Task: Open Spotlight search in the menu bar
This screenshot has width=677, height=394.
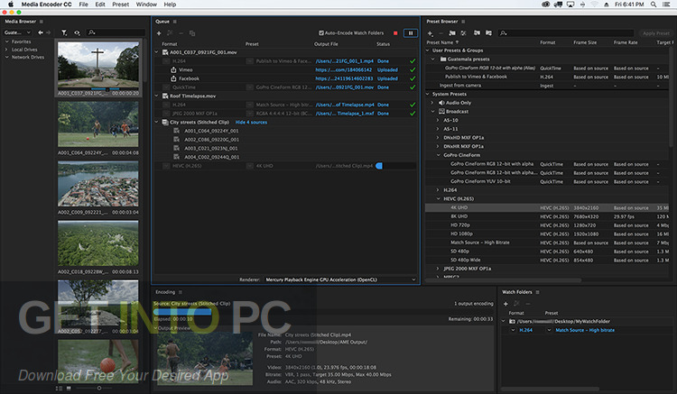Action: coord(654,5)
